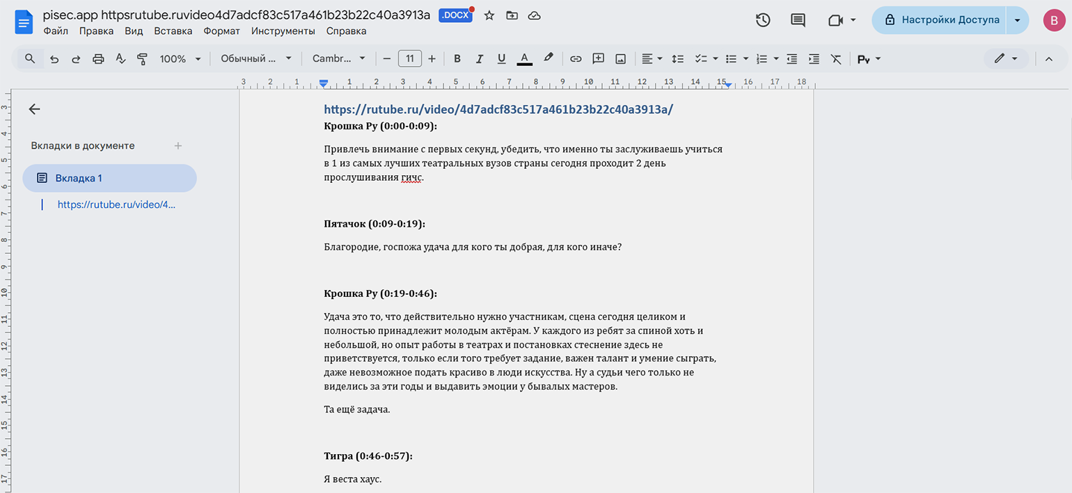
Task: Click the insert image icon
Action: pyautogui.click(x=620, y=59)
